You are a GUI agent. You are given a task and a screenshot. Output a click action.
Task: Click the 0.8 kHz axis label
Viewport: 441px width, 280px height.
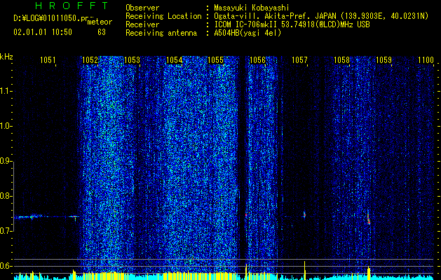pyautogui.click(x=6, y=196)
